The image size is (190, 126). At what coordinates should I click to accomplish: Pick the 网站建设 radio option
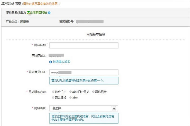tap(53, 97)
